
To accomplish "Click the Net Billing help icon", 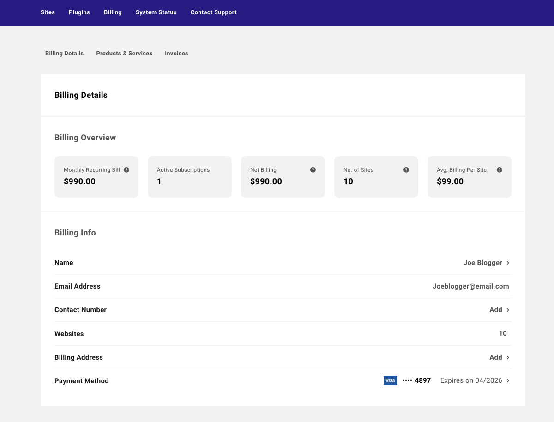I will point(313,170).
